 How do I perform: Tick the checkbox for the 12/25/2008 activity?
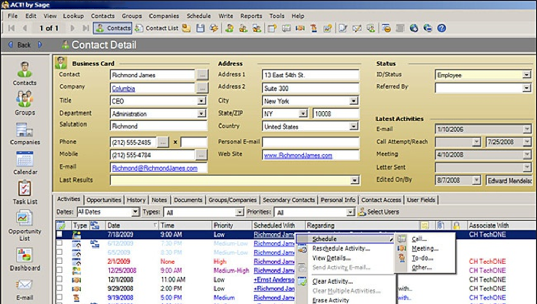coord(60,270)
